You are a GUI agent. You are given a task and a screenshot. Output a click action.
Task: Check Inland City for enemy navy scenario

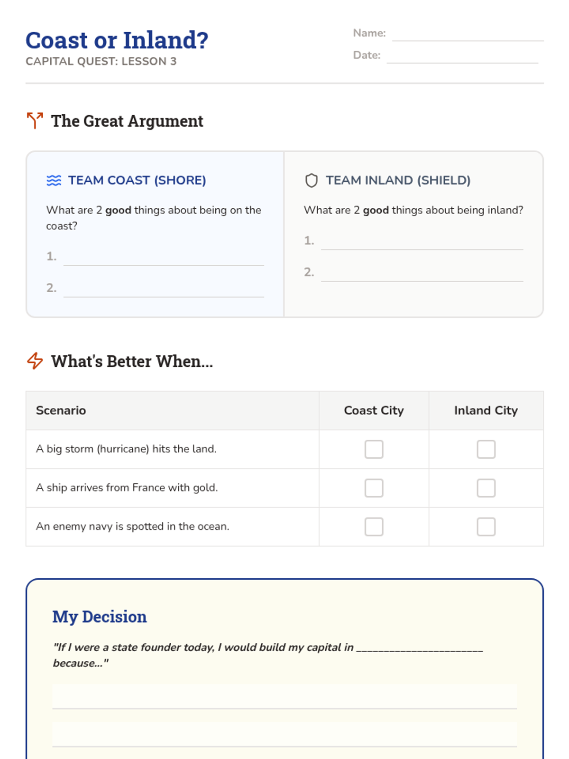point(486,527)
